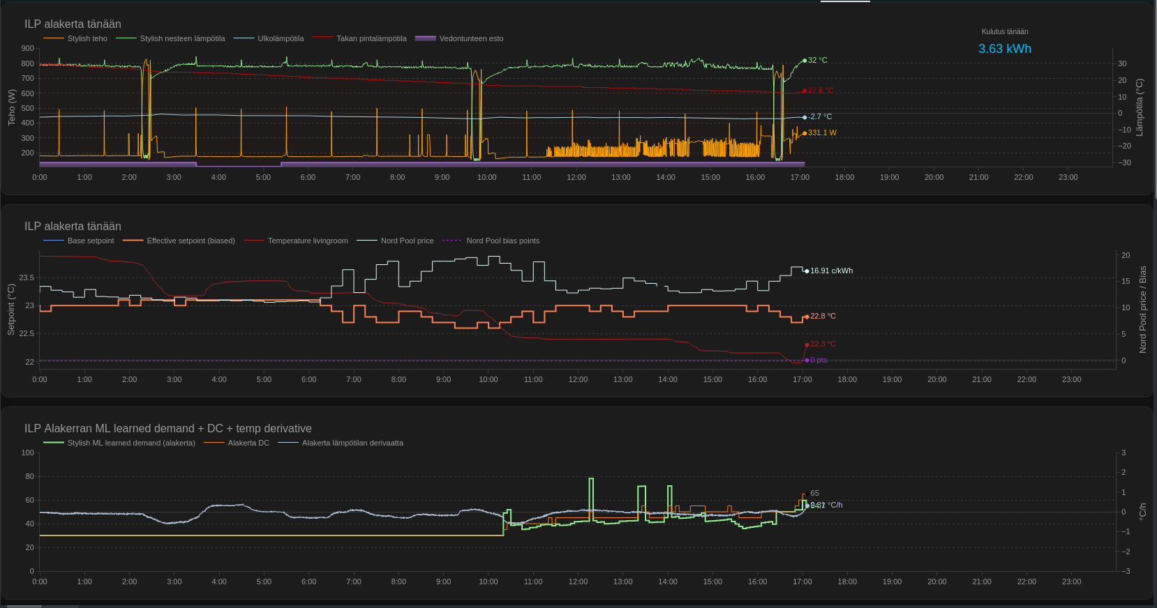Select the 22.8 °C effective setpoint marker

click(x=807, y=317)
